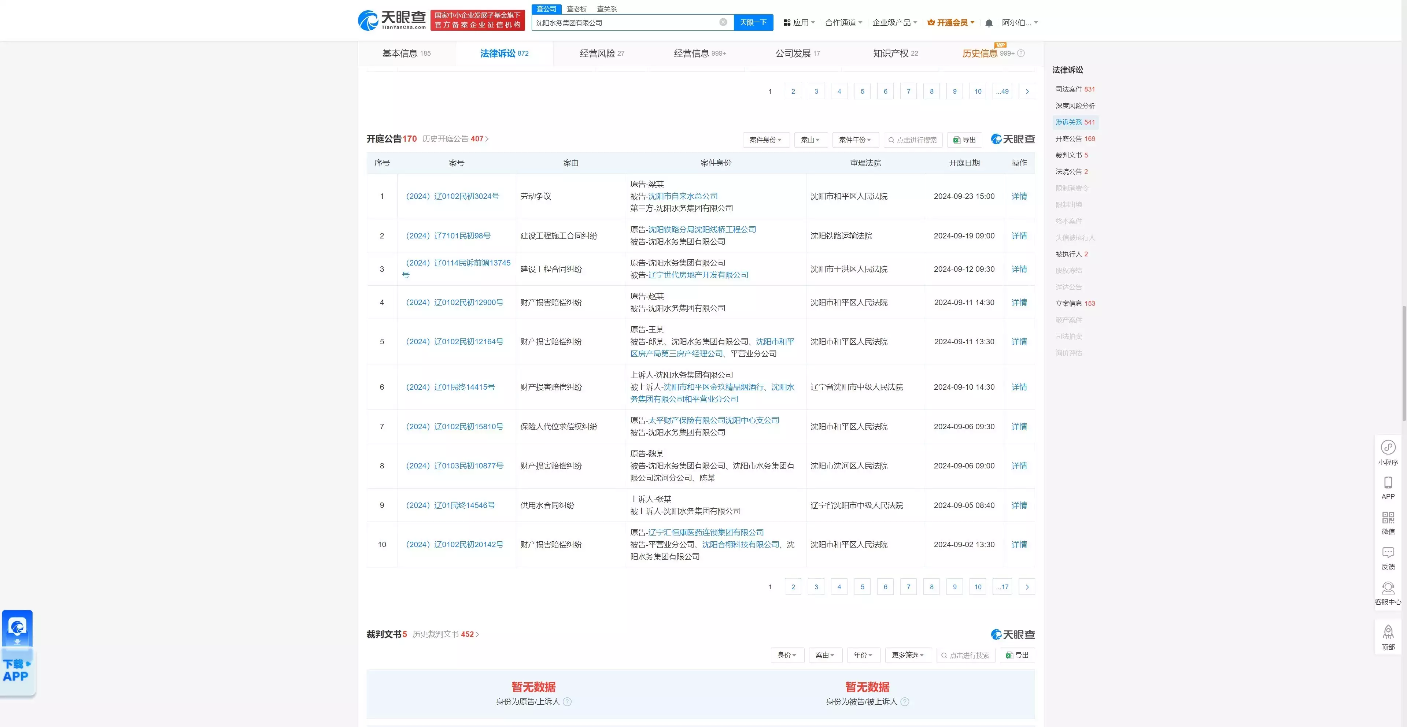This screenshot has width=1407, height=727.
Task: Click help icon next to 历史信息
Action: pyautogui.click(x=1021, y=53)
